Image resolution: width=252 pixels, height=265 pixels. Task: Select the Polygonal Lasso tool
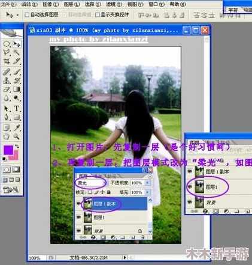tap(7, 52)
